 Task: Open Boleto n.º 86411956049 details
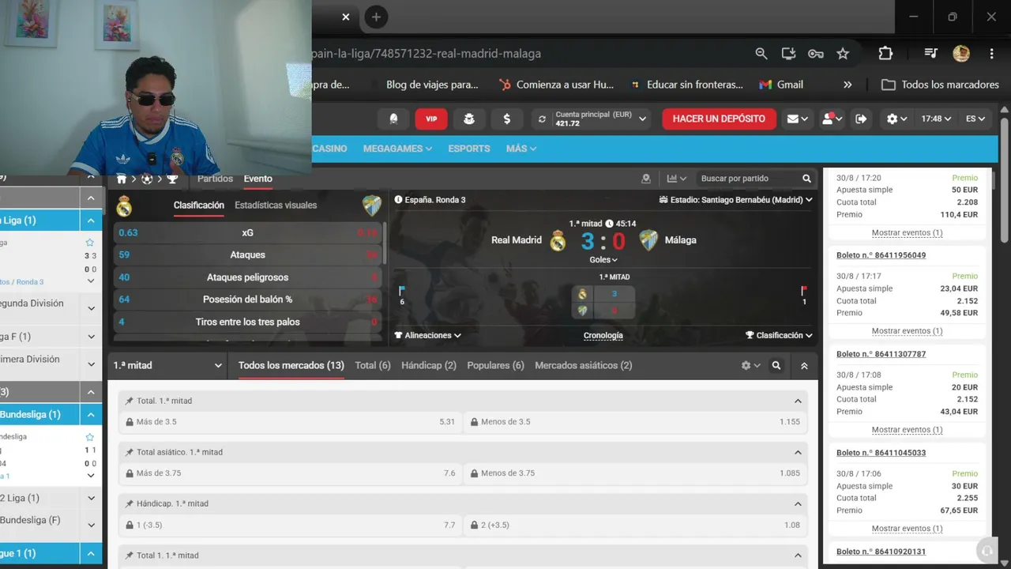tap(881, 255)
